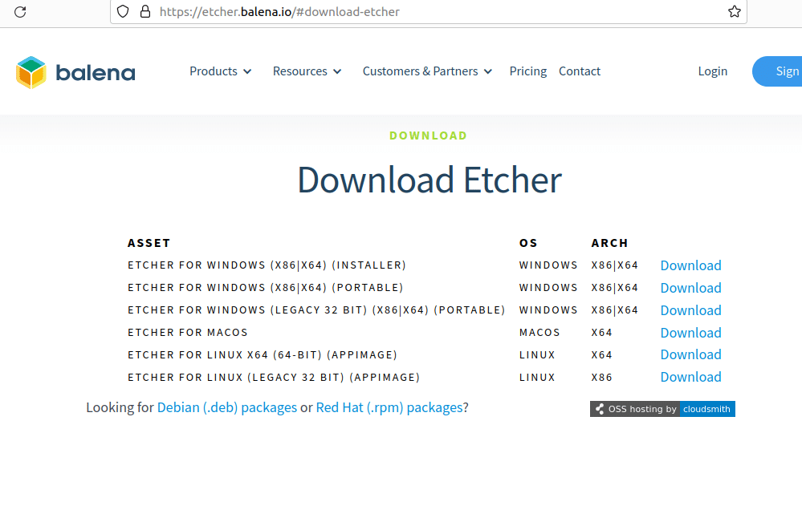Viewport: 802px width, 530px height.
Task: Open the Pricing page
Action: (x=528, y=71)
